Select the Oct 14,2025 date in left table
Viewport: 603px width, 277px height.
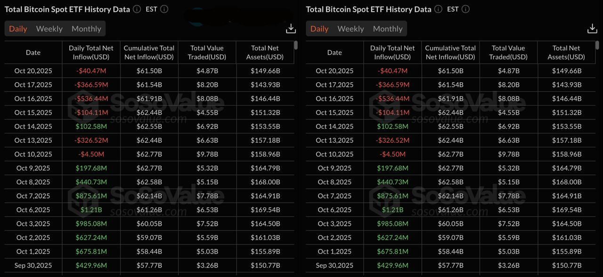(33, 127)
